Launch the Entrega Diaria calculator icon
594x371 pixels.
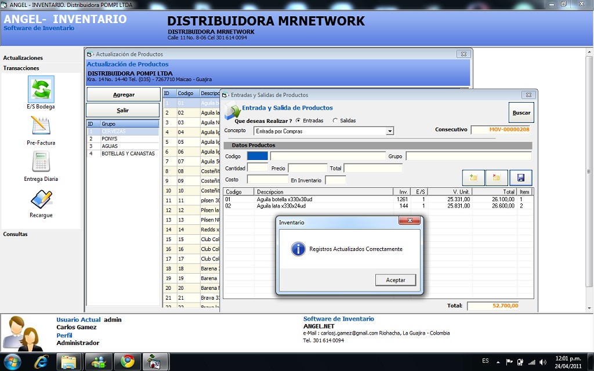coord(41,162)
